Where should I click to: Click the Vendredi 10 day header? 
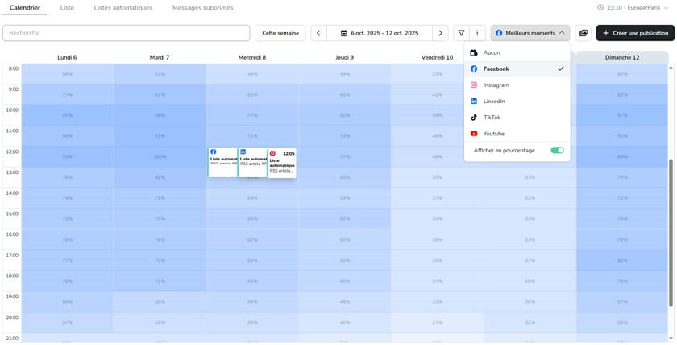tap(437, 57)
